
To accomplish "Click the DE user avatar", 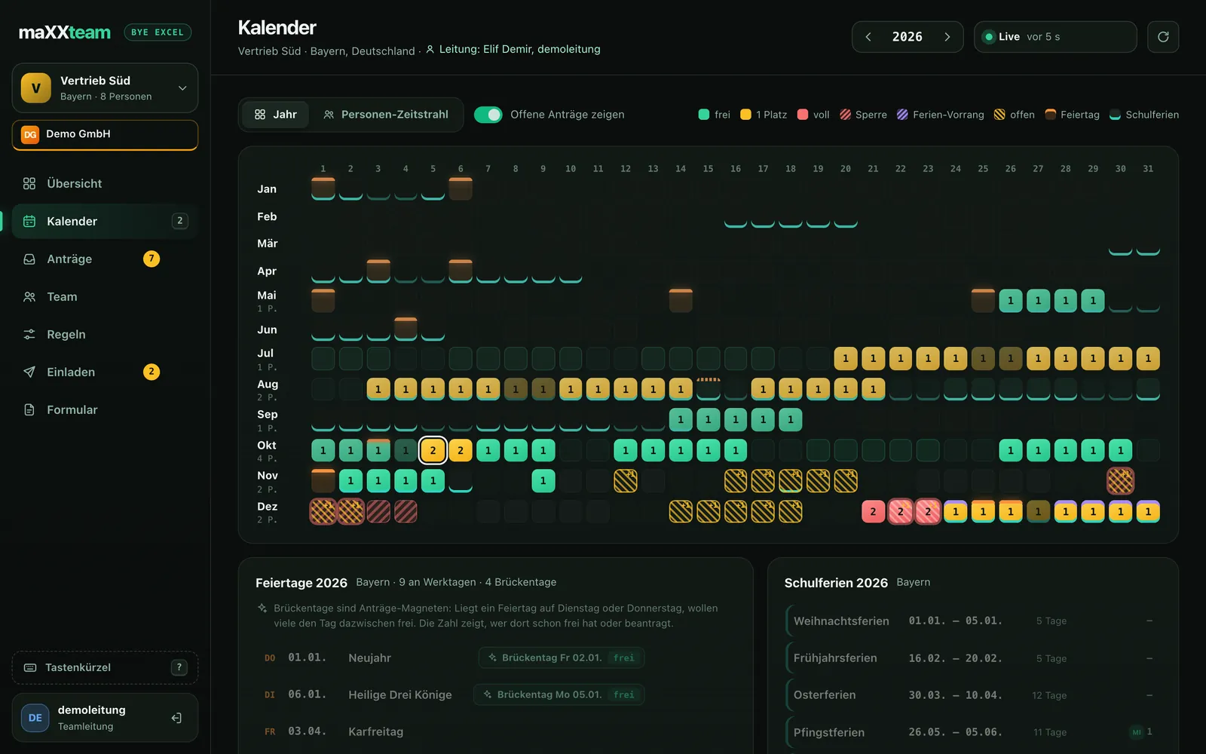I will [x=35, y=718].
